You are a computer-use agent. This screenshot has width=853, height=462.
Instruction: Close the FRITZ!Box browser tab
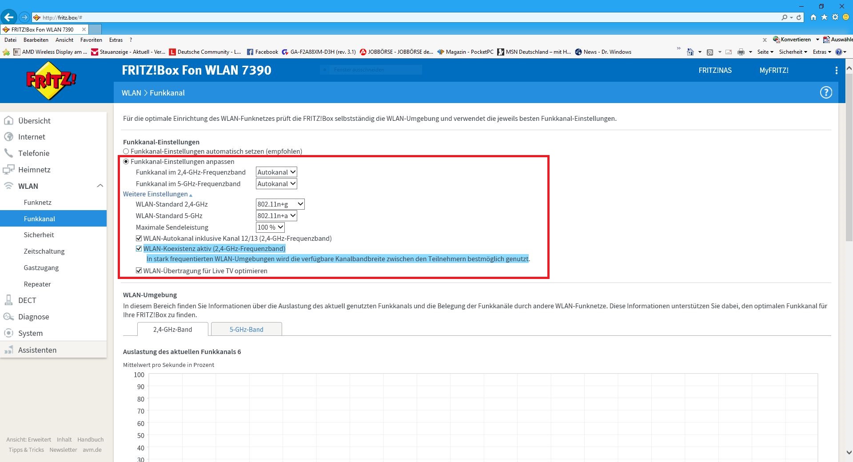pos(84,29)
